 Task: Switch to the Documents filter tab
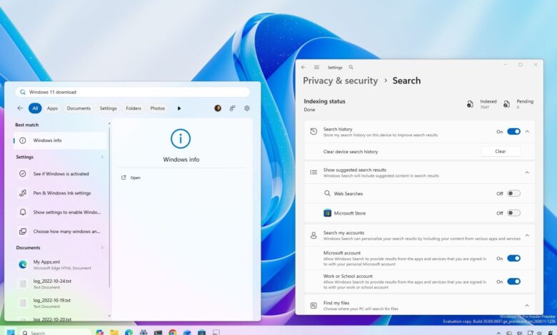point(79,108)
